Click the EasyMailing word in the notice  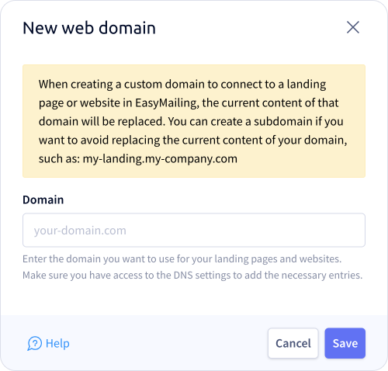pyautogui.click(x=167, y=103)
